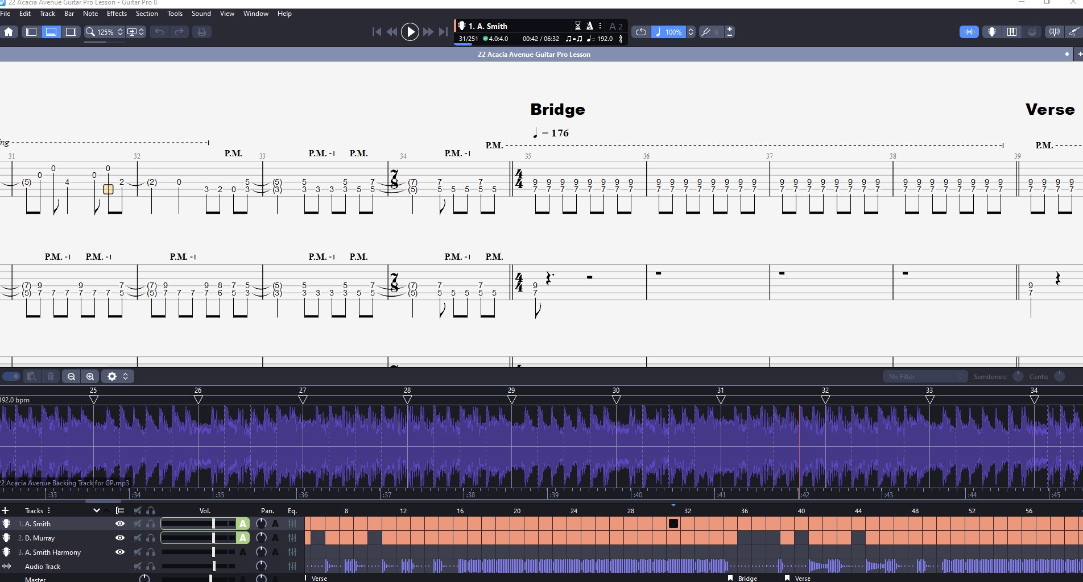Open the Tools menu
The height and width of the screenshot is (582, 1083).
[175, 14]
